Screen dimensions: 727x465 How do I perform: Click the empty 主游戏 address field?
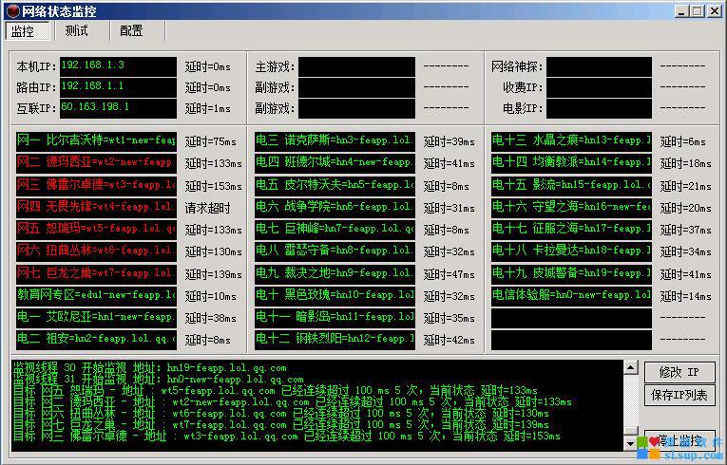coord(356,66)
